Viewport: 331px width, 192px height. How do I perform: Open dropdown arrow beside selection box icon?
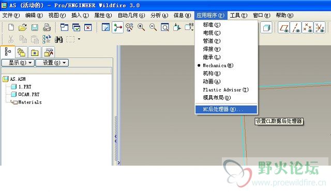79,39
